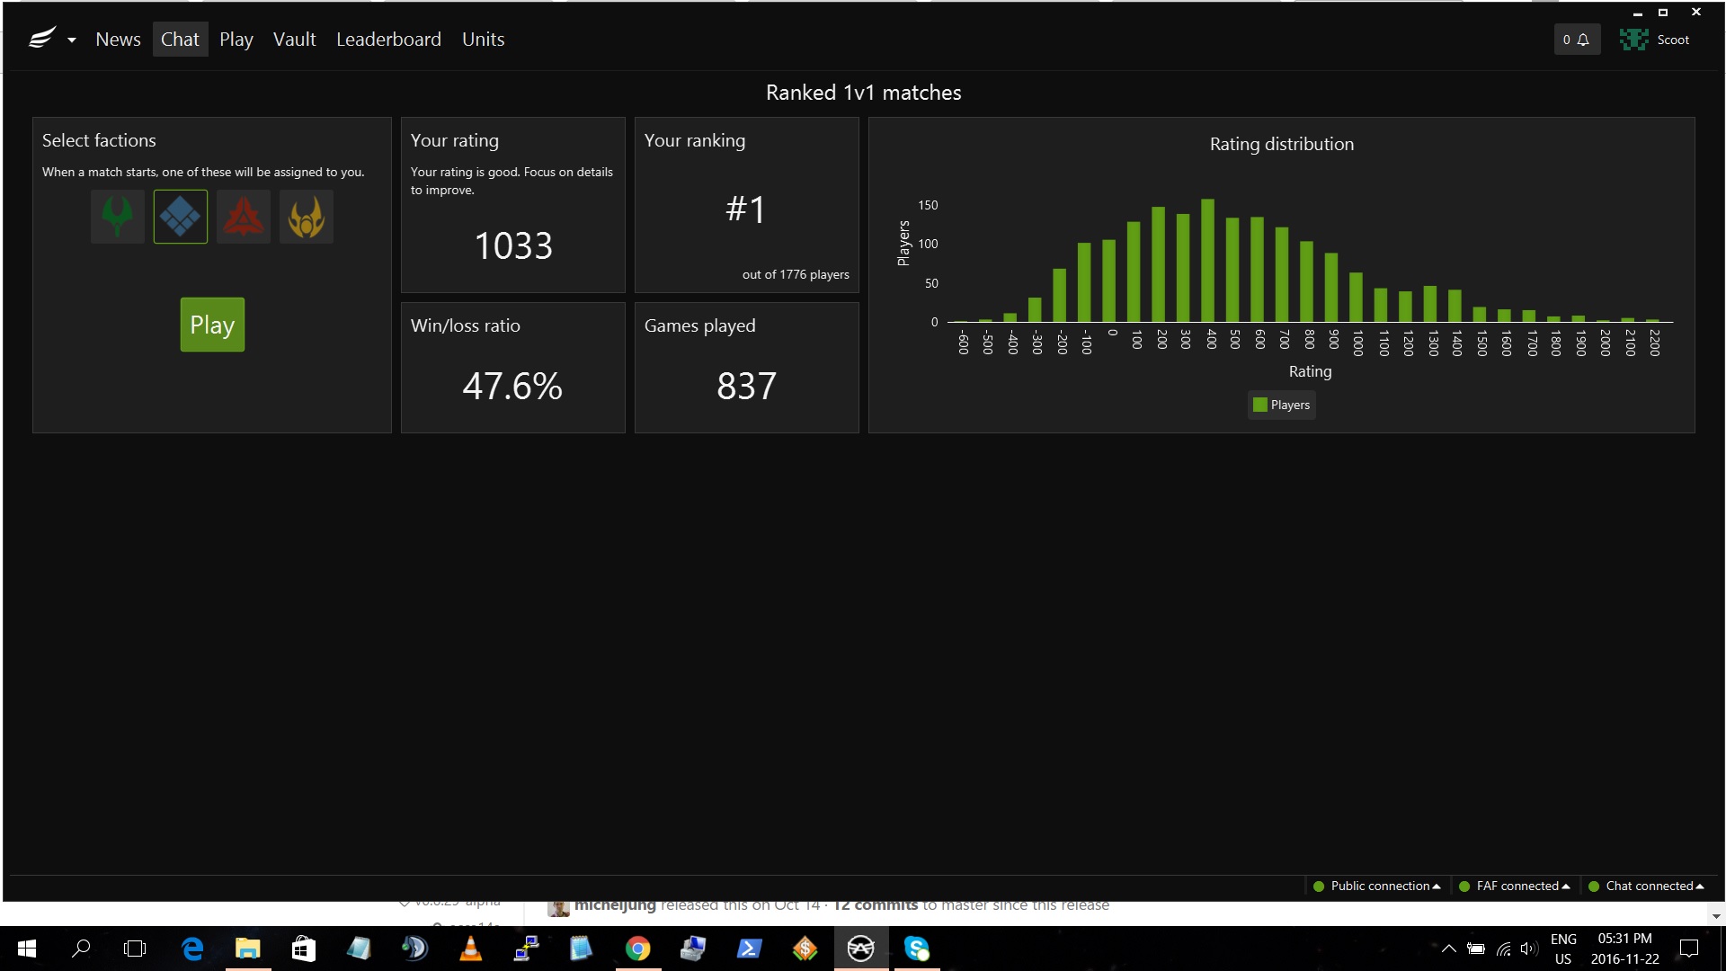The height and width of the screenshot is (971, 1726).
Task: Switch to the Chat tab
Action: 180,40
